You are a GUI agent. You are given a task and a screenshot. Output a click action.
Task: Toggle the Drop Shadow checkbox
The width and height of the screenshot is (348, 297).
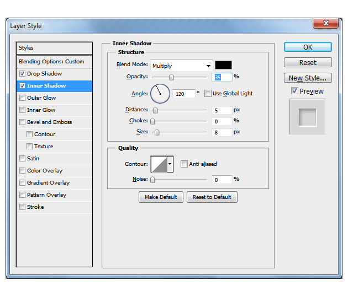point(22,73)
